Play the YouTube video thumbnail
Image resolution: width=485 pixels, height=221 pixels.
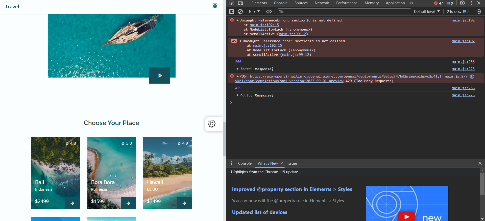(407, 217)
